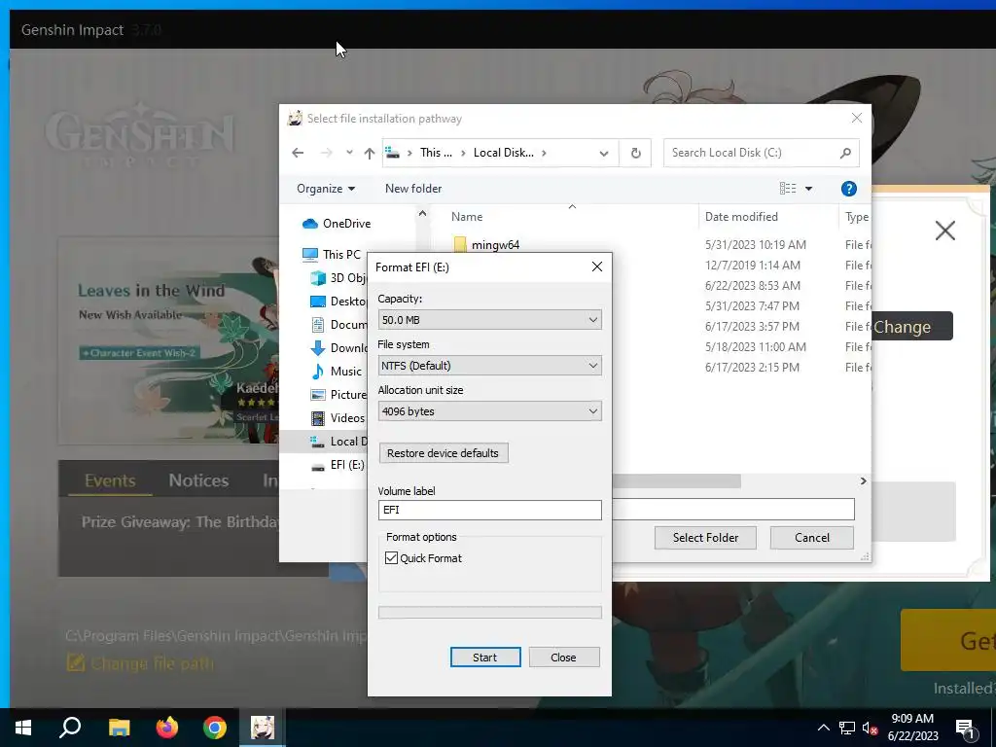The height and width of the screenshot is (747, 996).
Task: Open the Prize Giveaway event entry
Action: click(180, 522)
